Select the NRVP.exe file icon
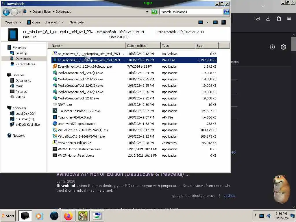 point(55,104)
